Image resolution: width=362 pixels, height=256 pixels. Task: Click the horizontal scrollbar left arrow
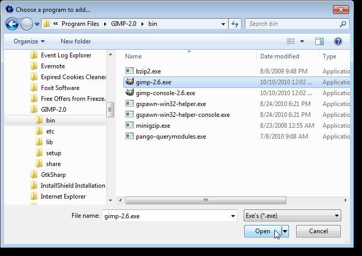pos(120,200)
